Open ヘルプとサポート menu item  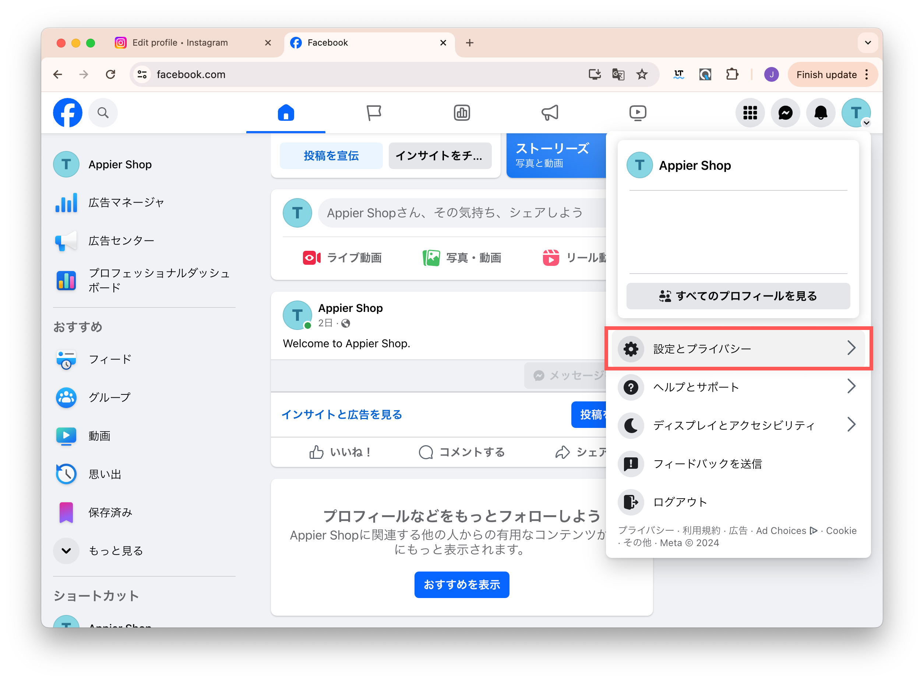(x=738, y=387)
